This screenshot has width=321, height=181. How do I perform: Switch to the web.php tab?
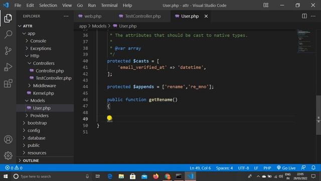pos(93,16)
